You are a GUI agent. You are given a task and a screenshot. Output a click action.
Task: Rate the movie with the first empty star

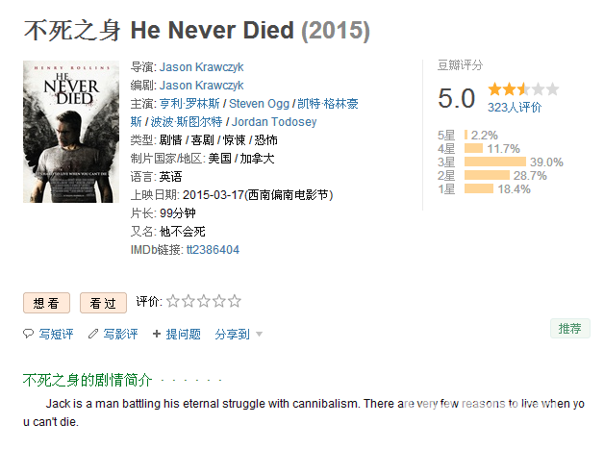point(173,301)
